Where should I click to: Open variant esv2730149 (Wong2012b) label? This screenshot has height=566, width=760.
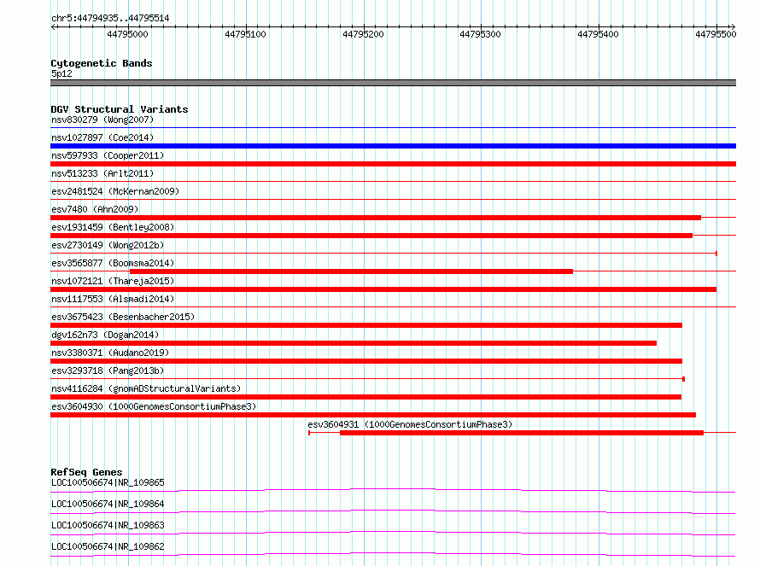pos(108,245)
